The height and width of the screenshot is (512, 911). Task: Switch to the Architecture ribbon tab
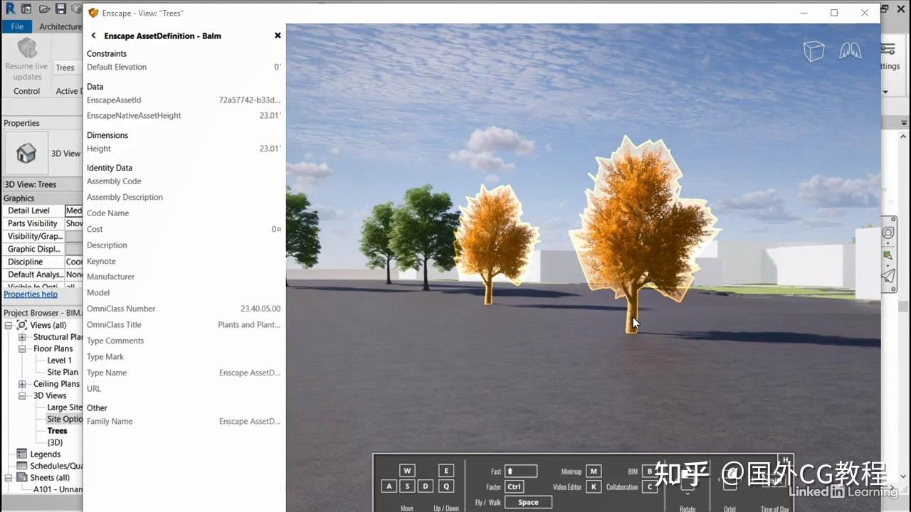pyautogui.click(x=60, y=26)
